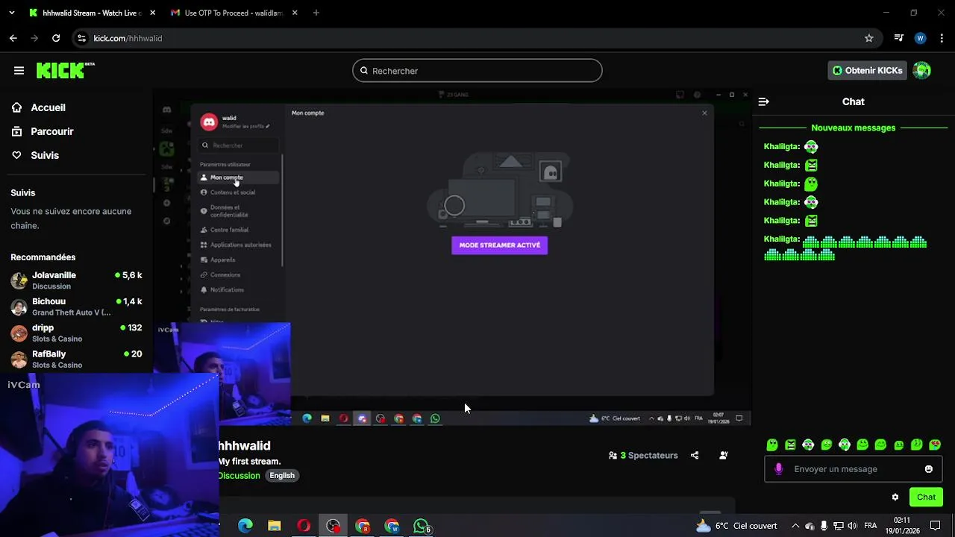
Task: Click the hhhwalid channel name
Action: [244, 445]
